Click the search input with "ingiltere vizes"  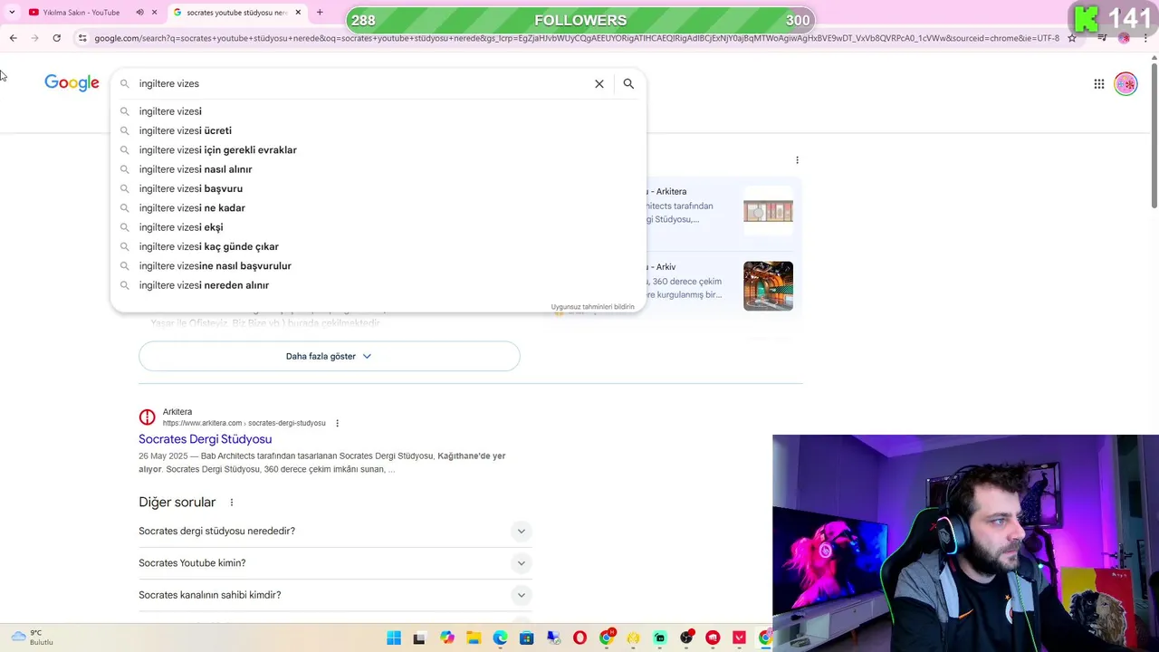tap(362, 83)
